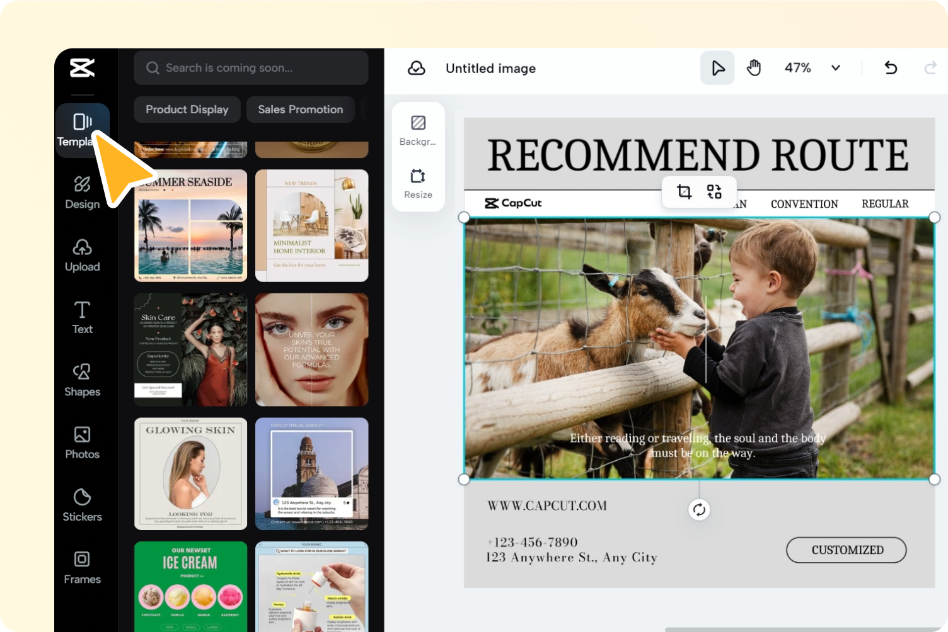Viewport: 948px width, 632px height.
Task: Click the CapCut logo on the canvas
Action: (513, 203)
